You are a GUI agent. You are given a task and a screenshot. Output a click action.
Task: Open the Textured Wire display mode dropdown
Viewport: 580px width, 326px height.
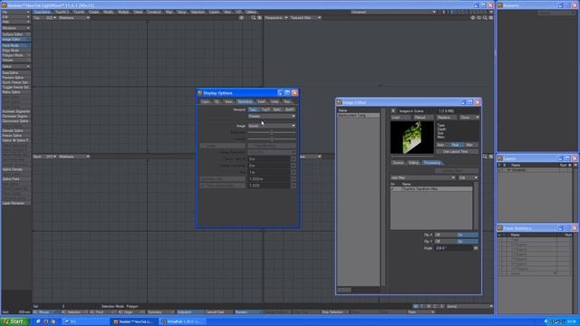pos(305,18)
